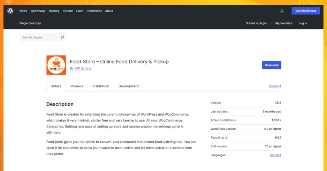Go to Plugin Directory
This screenshot has width=327, height=171.
click(30, 23)
